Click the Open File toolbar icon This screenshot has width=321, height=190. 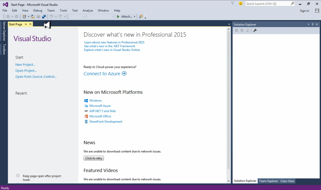[x=33, y=17]
